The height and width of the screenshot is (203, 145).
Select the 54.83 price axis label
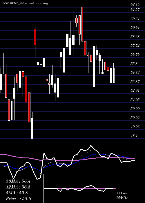tap(135, 72)
